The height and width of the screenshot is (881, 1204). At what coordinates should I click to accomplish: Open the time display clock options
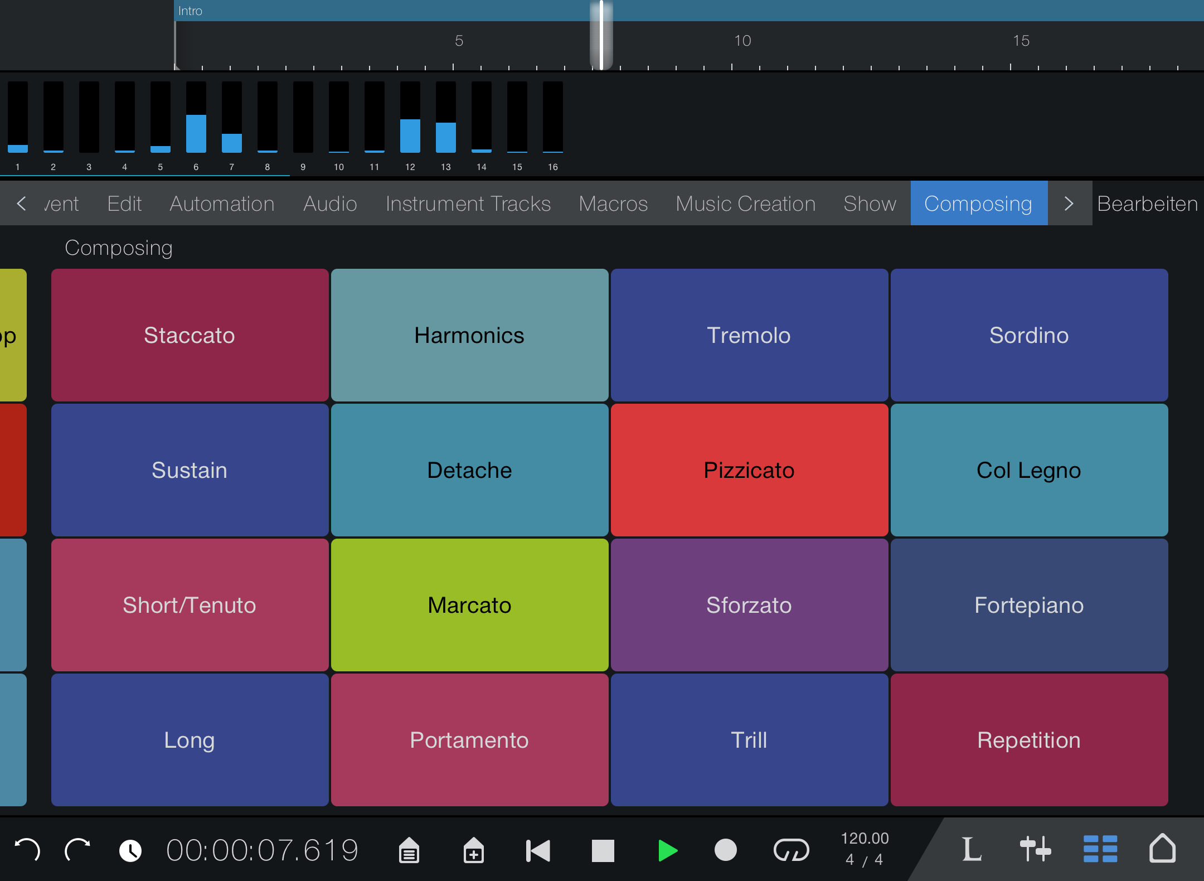point(130,850)
